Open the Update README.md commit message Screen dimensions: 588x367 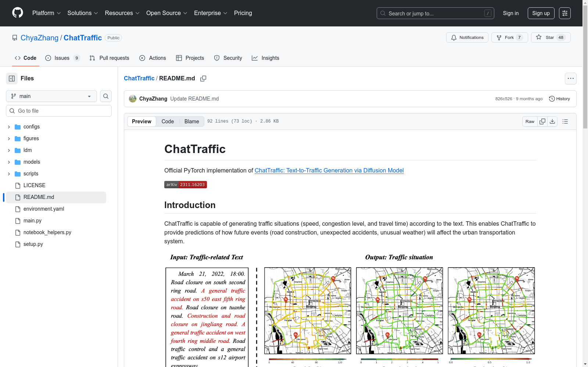click(194, 99)
